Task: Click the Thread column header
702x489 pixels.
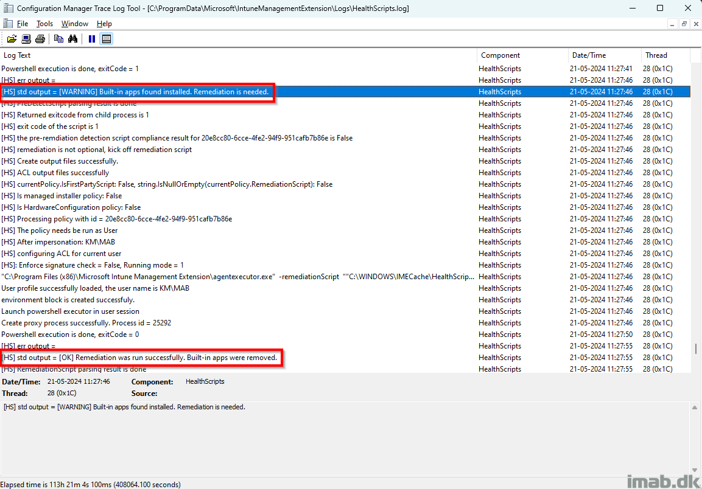Action: coord(665,55)
